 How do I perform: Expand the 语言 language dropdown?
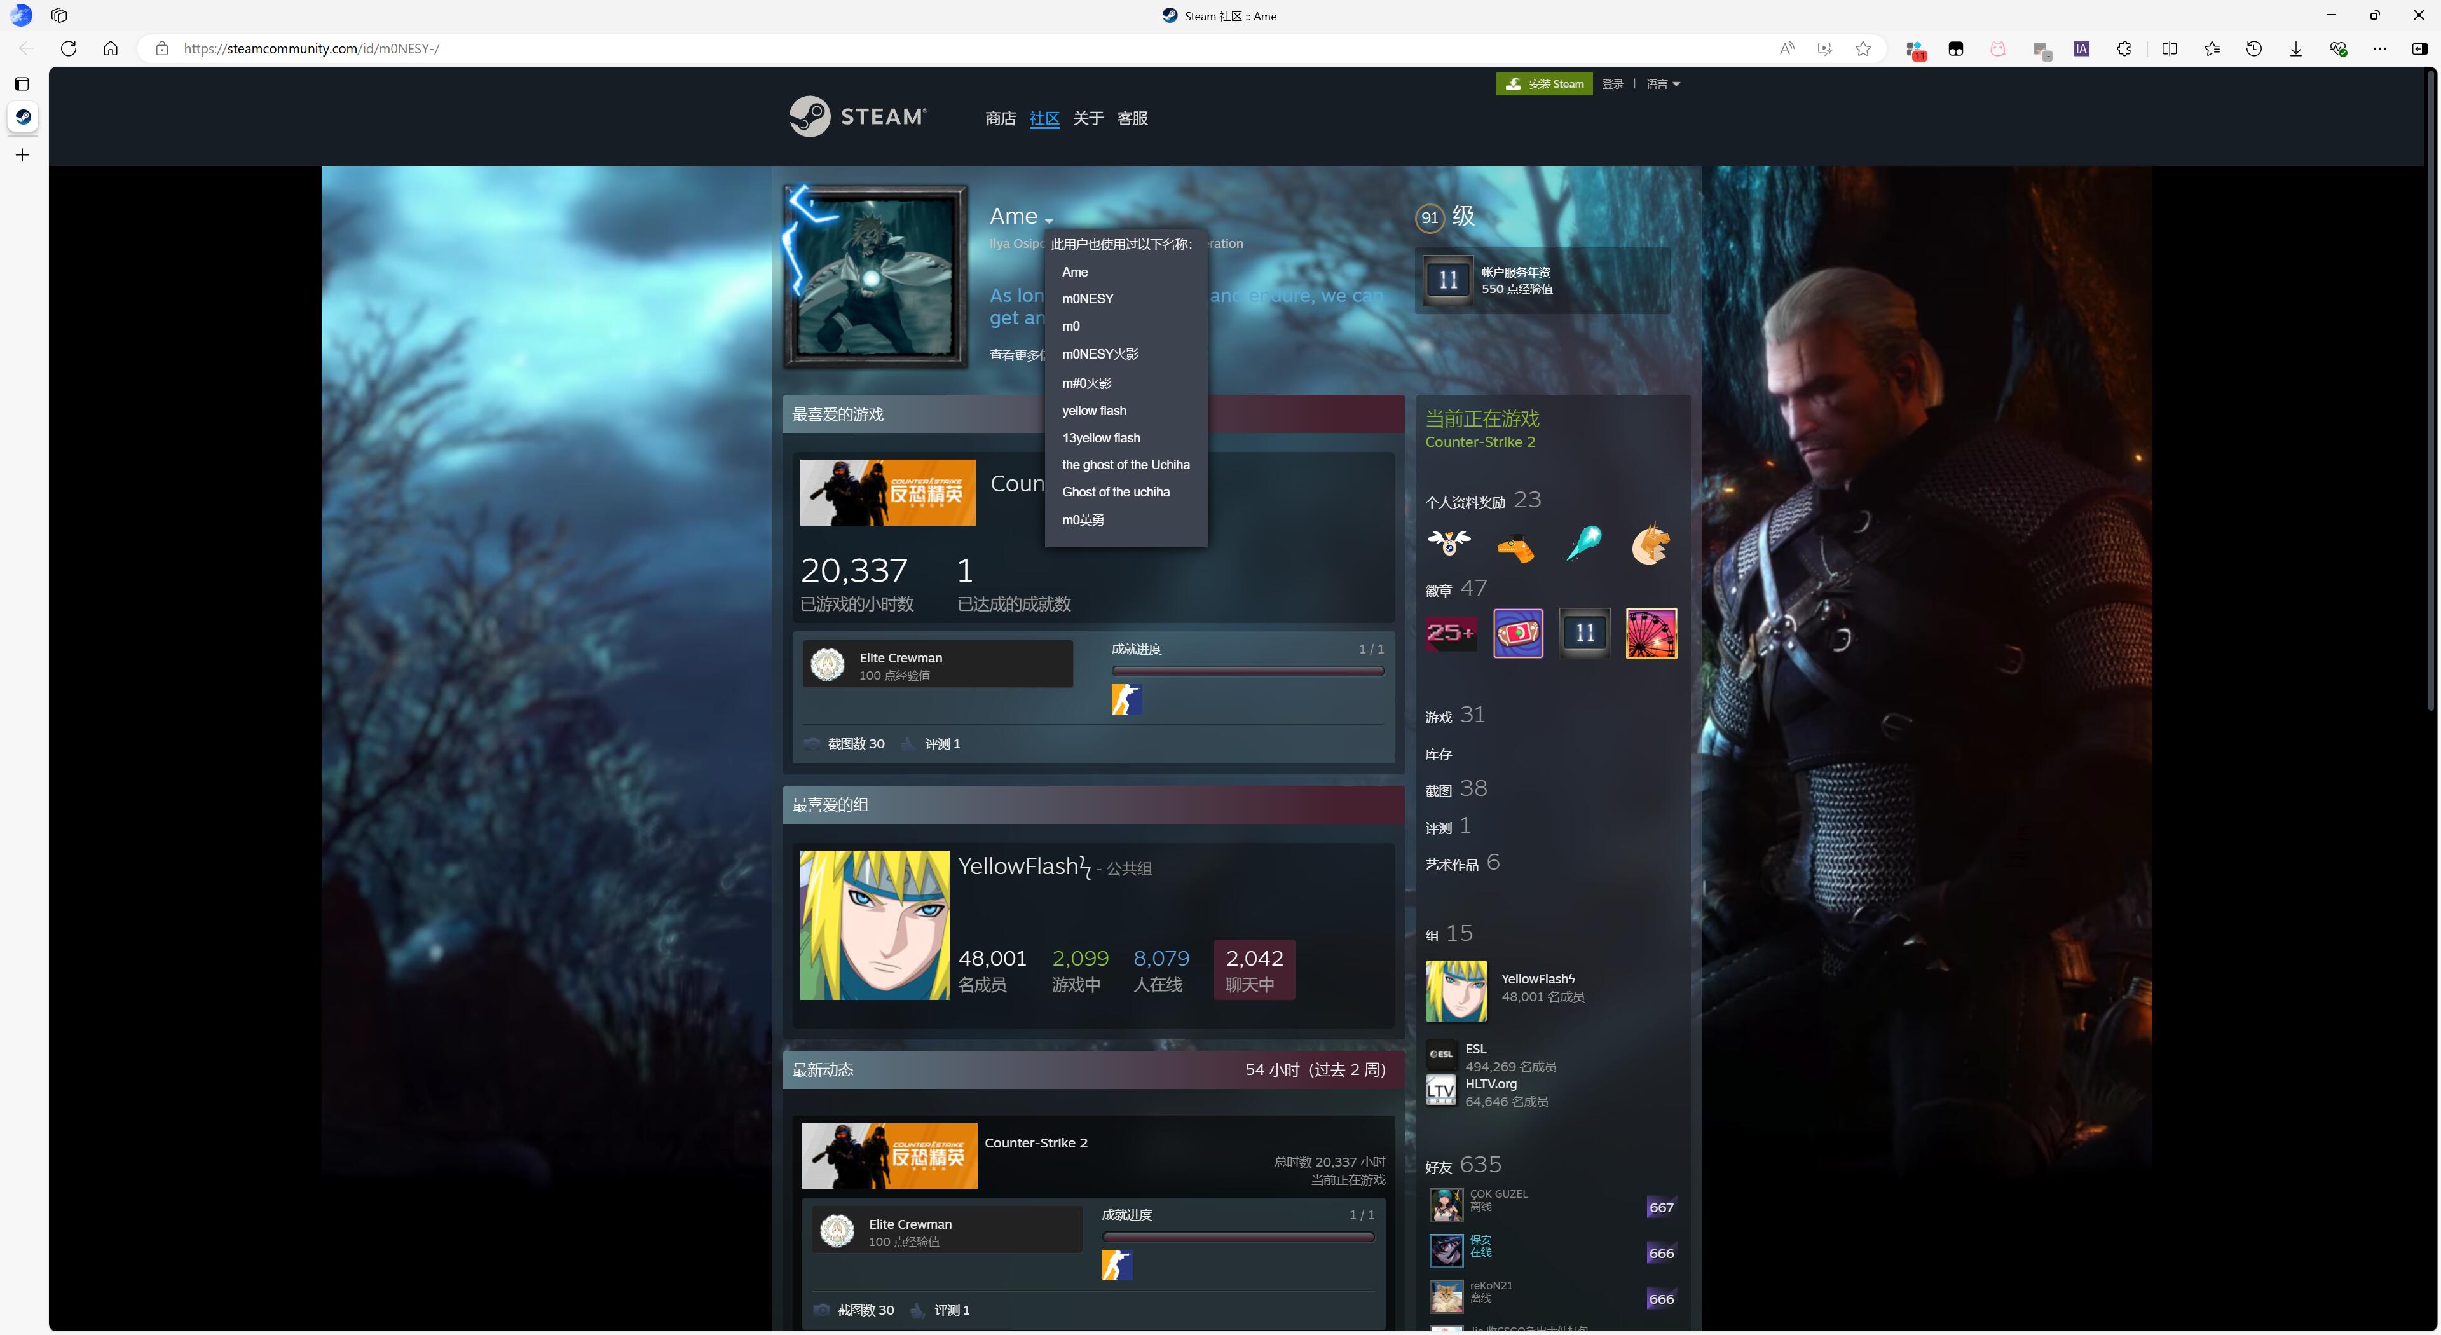(x=1661, y=83)
